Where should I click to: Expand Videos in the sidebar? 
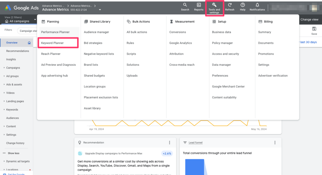[x=4, y=93]
